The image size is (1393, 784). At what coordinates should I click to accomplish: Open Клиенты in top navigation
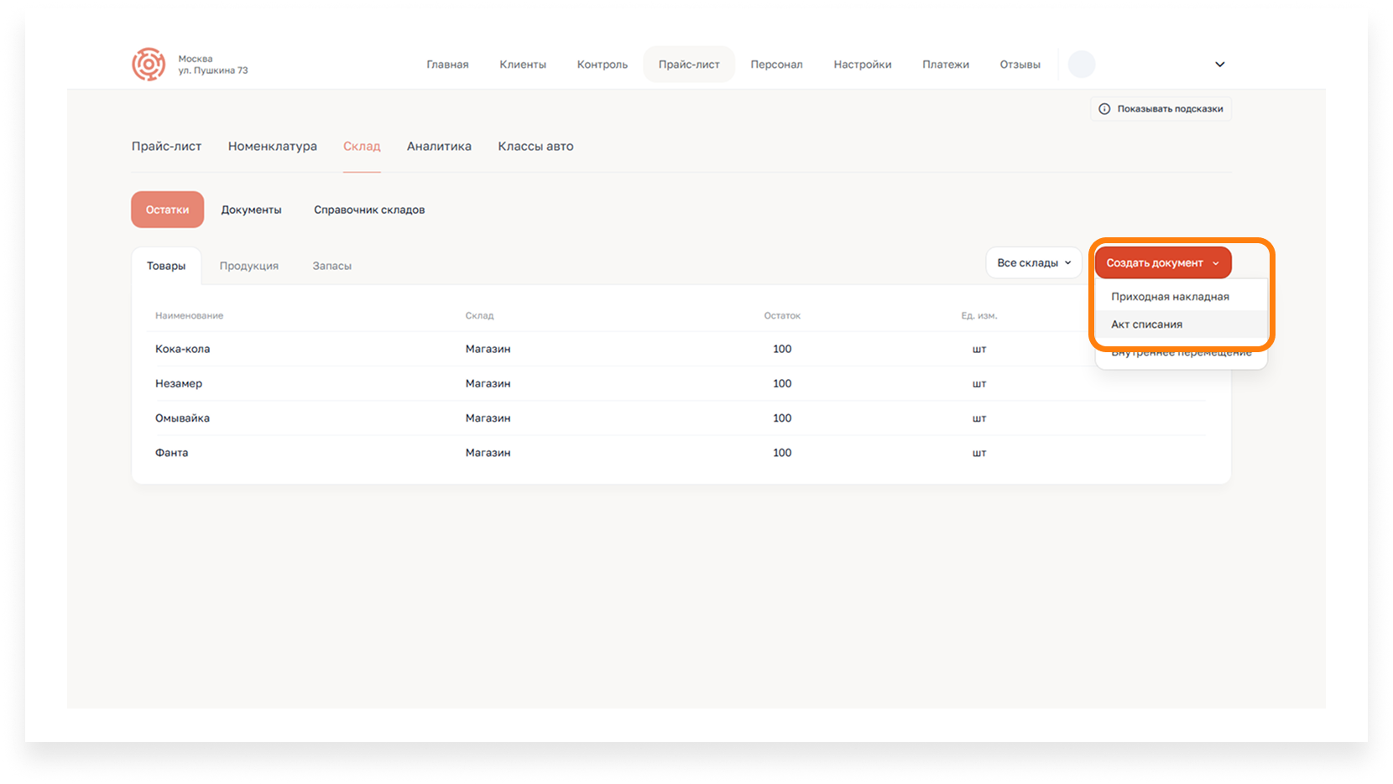click(523, 65)
